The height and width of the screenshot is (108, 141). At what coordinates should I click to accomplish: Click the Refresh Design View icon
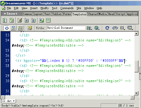(x=107, y=28)
